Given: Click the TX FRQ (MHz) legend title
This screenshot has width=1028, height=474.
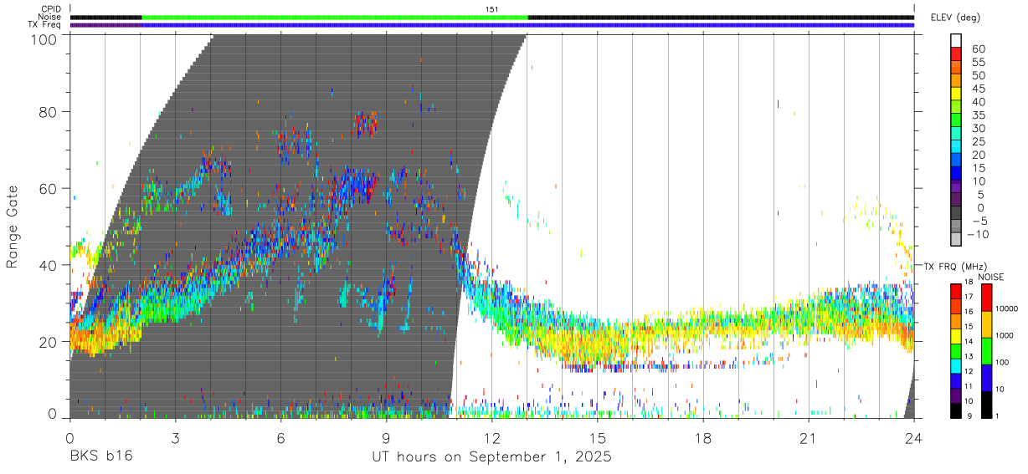Looking at the screenshot, I should 953,266.
